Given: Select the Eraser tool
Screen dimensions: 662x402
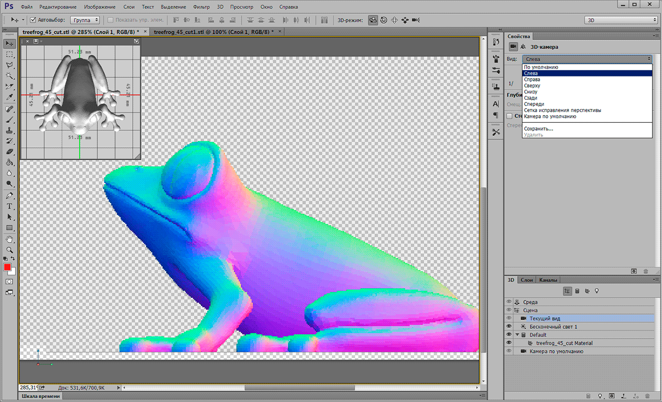Looking at the screenshot, I should [x=9, y=152].
